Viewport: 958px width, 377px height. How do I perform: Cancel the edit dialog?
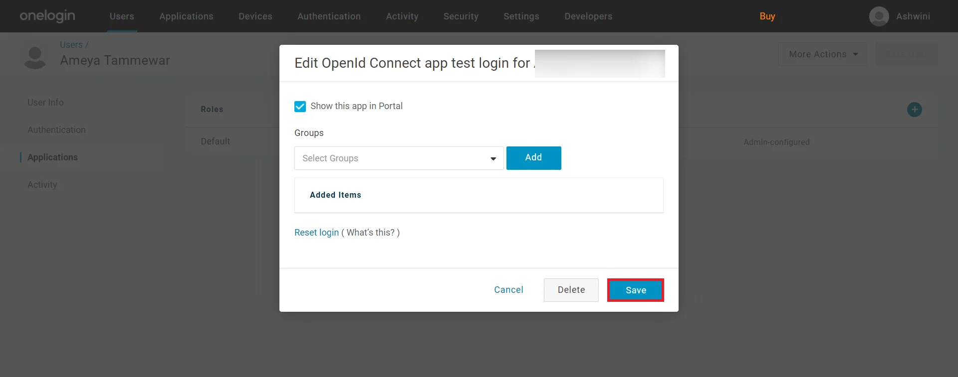pos(508,290)
